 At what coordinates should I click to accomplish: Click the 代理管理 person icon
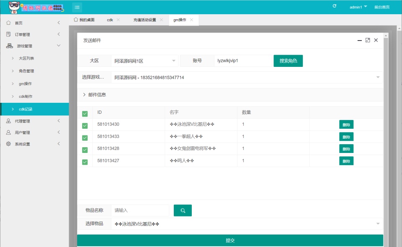pos(8,121)
